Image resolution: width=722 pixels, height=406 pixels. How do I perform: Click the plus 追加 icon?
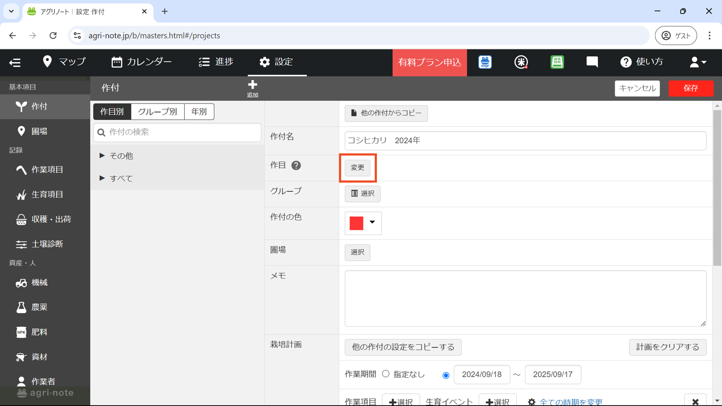pos(252,88)
